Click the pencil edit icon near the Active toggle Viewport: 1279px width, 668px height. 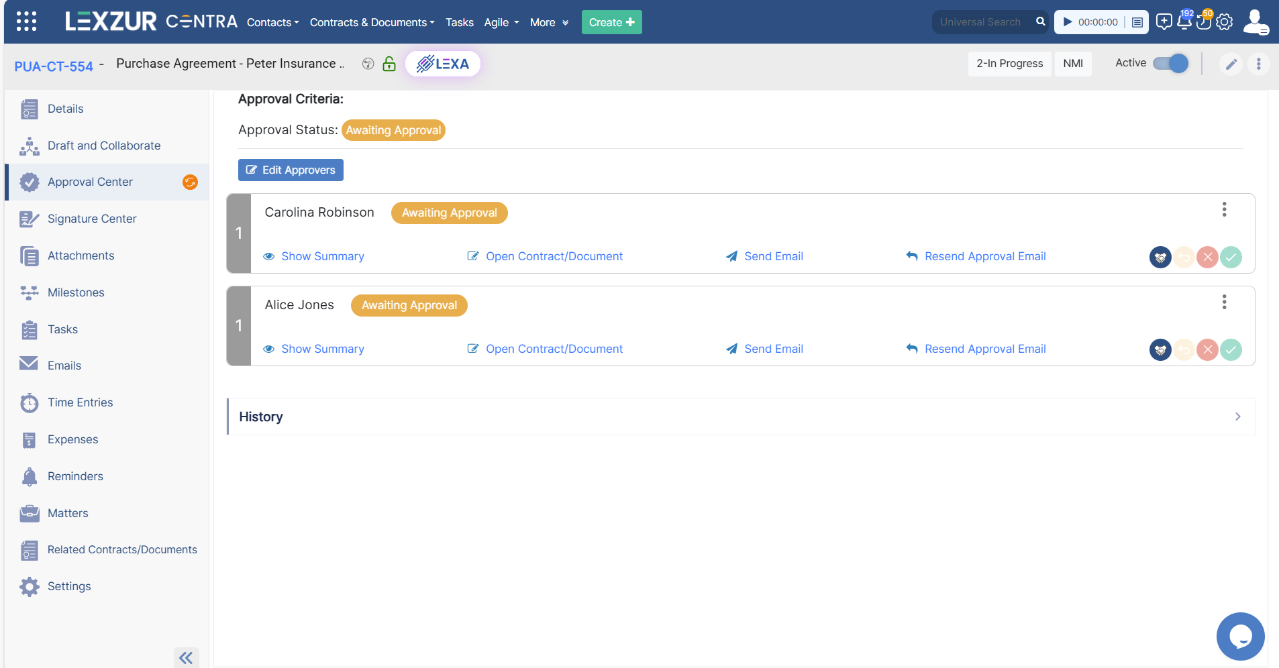[x=1231, y=64]
